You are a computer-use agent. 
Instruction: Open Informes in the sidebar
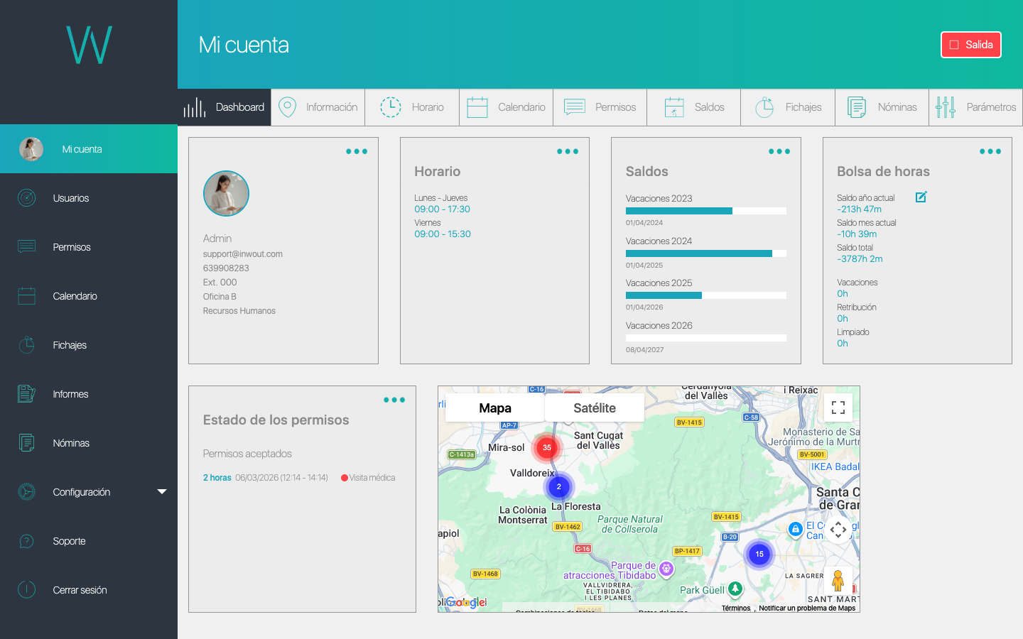point(89,394)
